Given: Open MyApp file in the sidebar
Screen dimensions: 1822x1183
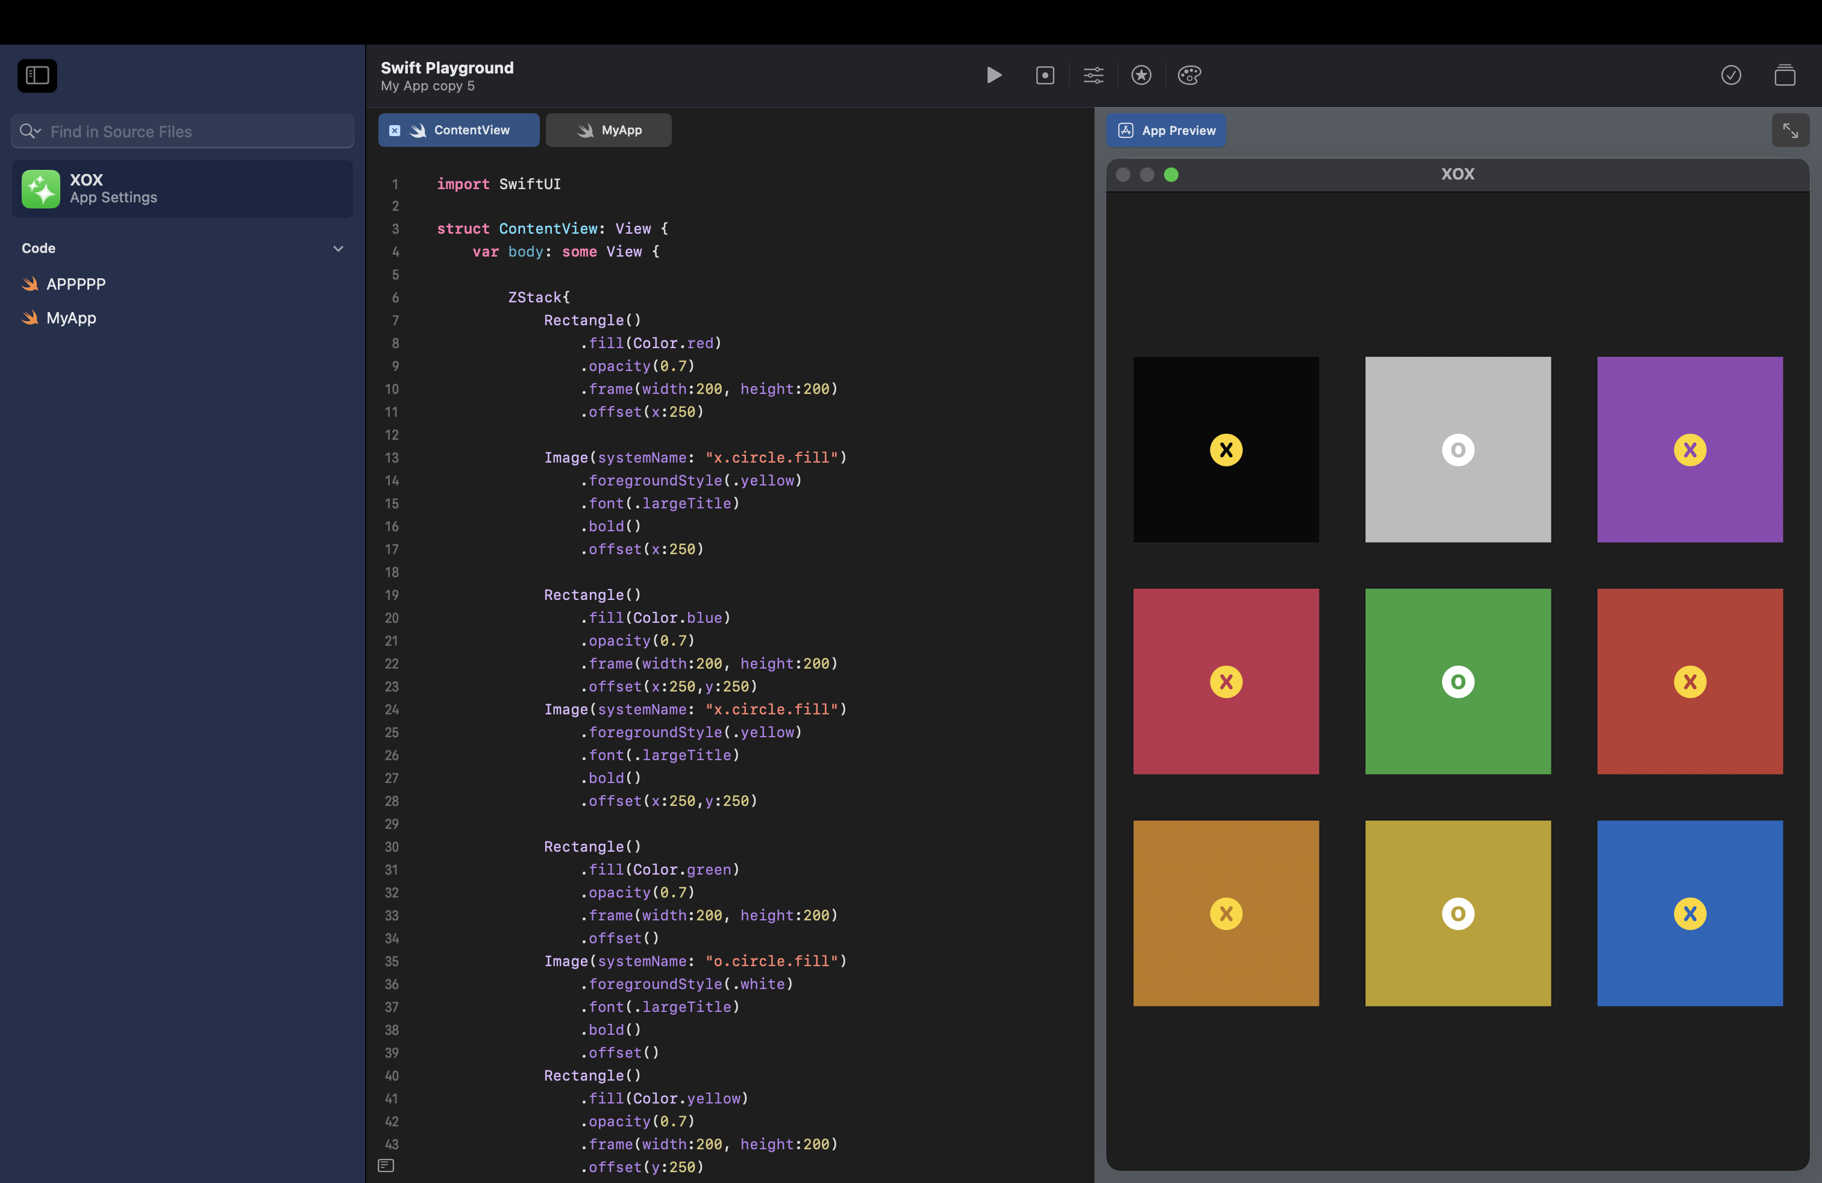Looking at the screenshot, I should (x=71, y=317).
